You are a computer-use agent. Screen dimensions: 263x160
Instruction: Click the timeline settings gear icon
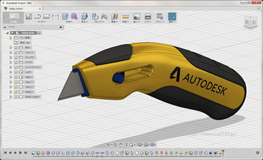258,153
